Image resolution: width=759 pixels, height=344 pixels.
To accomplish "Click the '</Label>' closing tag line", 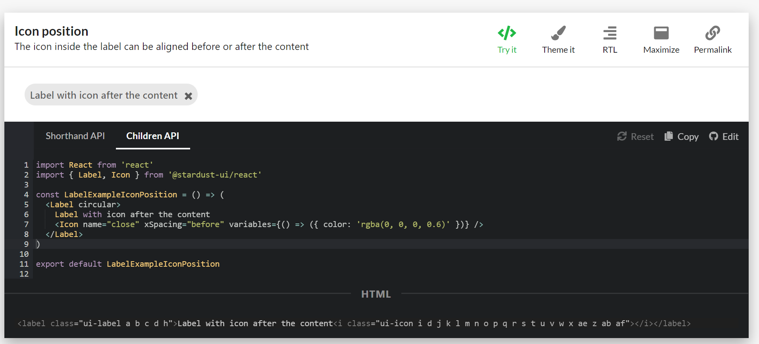I will [x=64, y=234].
